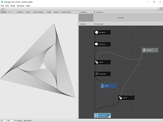Open the Help menu
163x122 pixels.
[x=28, y=6]
